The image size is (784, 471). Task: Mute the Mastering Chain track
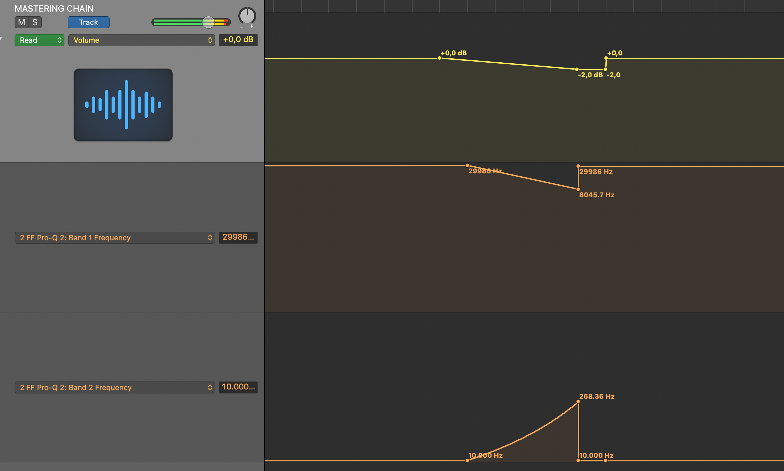pos(22,22)
